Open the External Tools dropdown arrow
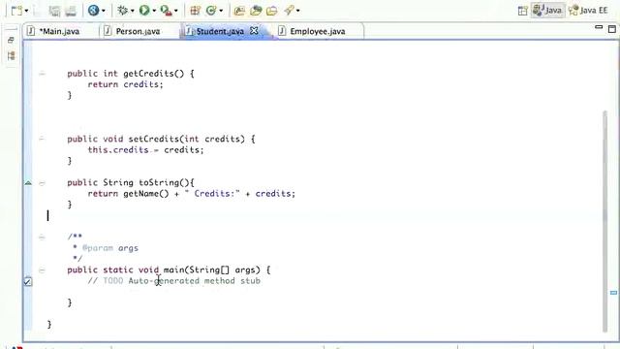Viewport: 620px width, 349px height. click(x=176, y=11)
